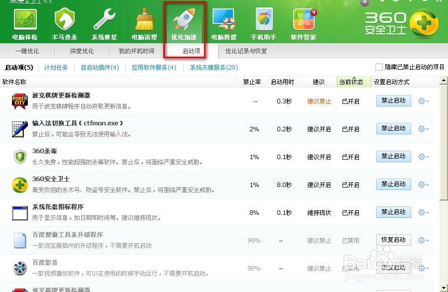
Task: Click the orange 建议禁止 text
Action: pos(319,101)
